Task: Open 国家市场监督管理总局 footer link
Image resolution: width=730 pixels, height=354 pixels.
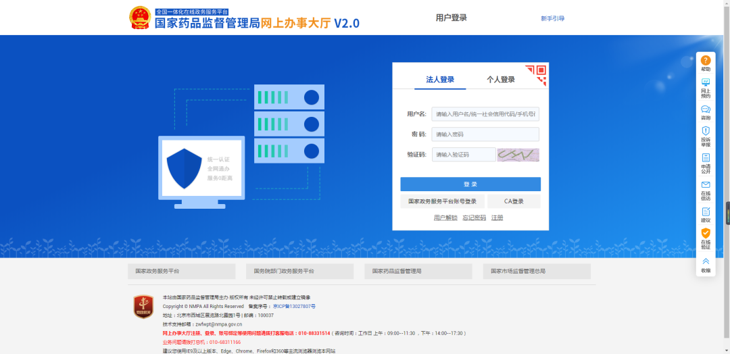Action: [537, 271]
